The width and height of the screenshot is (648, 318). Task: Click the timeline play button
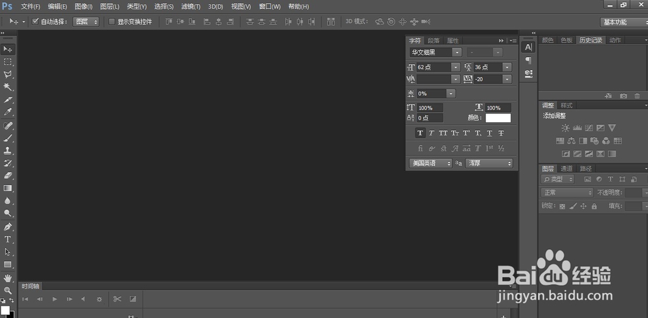[54, 299]
